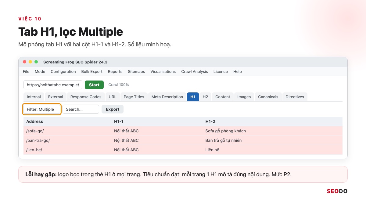Open the Reports menu
This screenshot has width=366, height=201.
[x=115, y=71]
